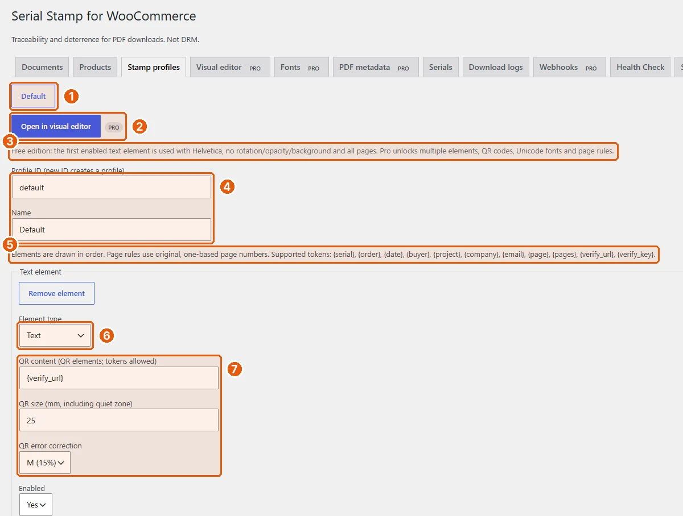Focus the QR content field
This screenshot has width=683, height=516.
pyautogui.click(x=118, y=378)
